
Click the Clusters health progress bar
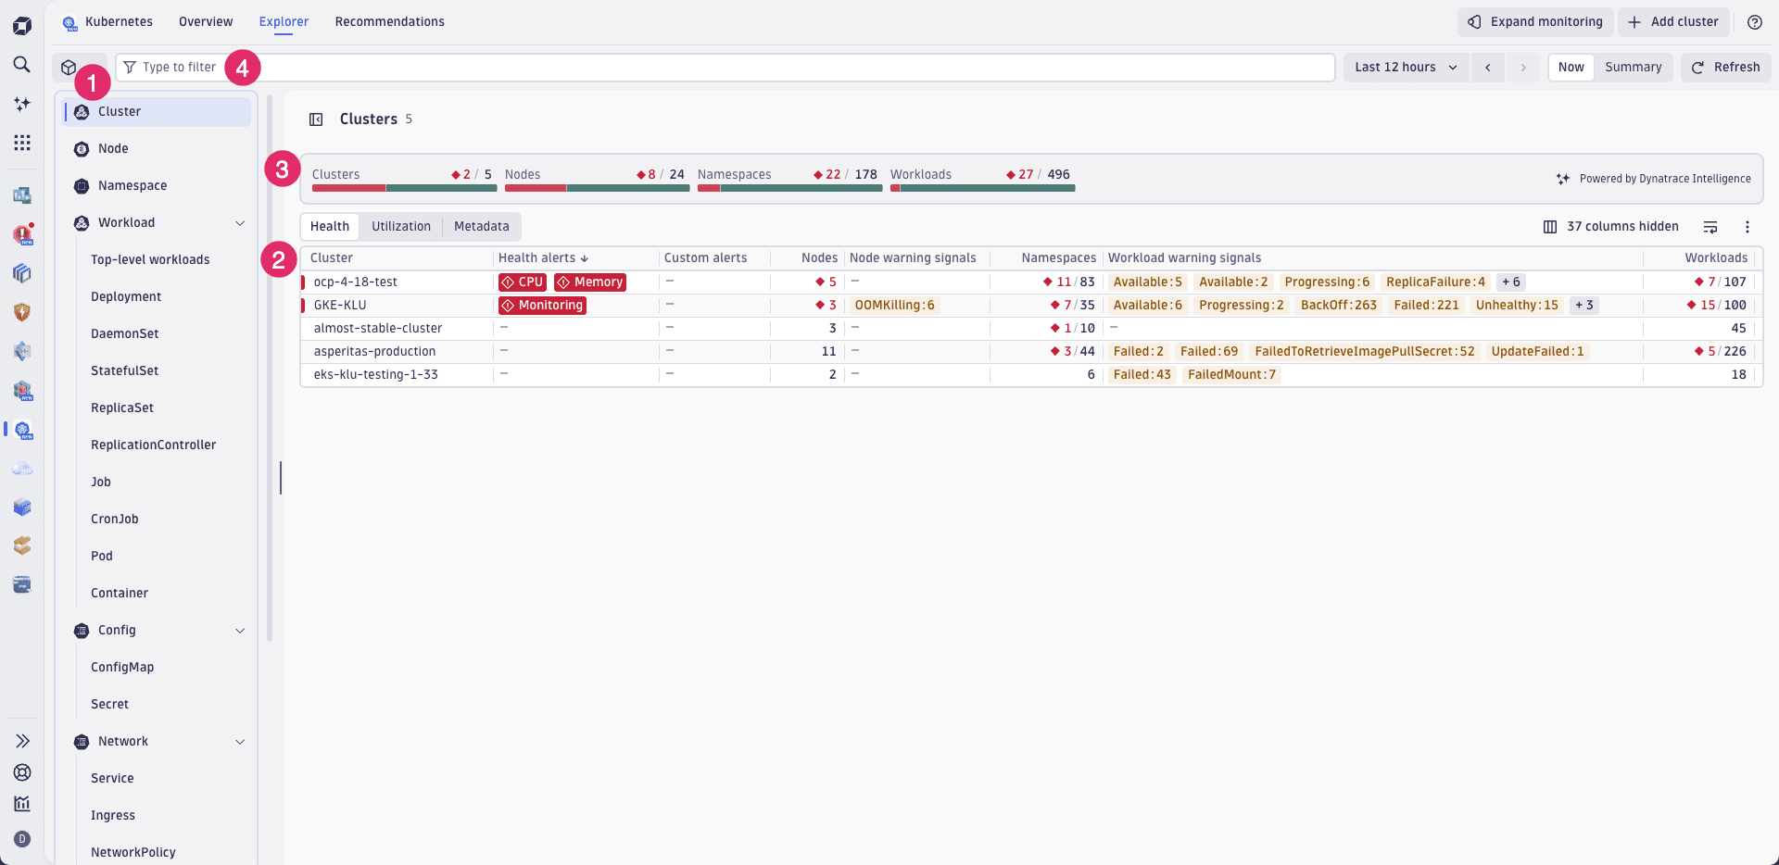click(403, 188)
